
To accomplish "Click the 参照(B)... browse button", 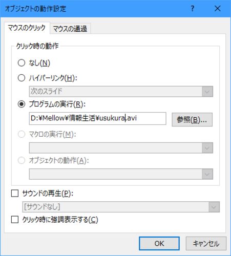I will (x=192, y=120).
